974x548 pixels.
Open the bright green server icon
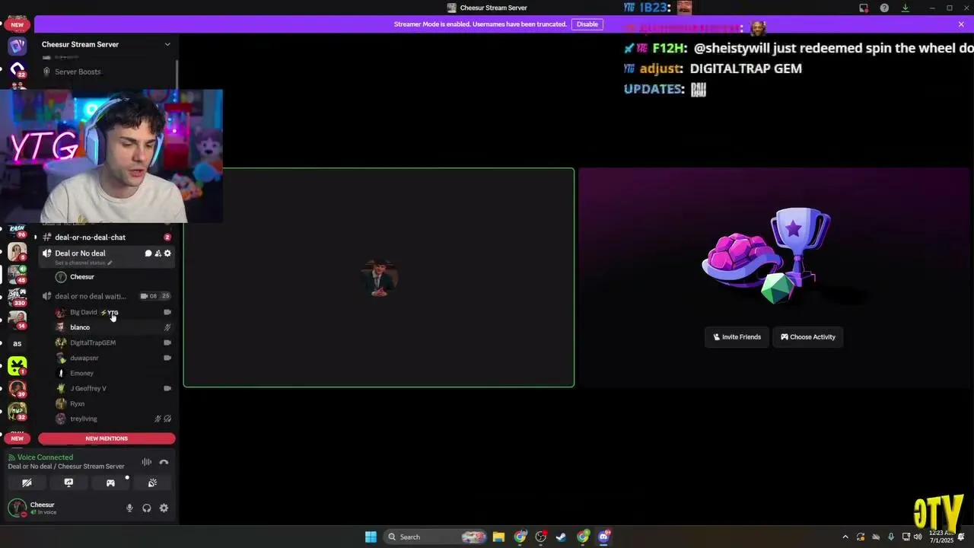click(x=17, y=366)
